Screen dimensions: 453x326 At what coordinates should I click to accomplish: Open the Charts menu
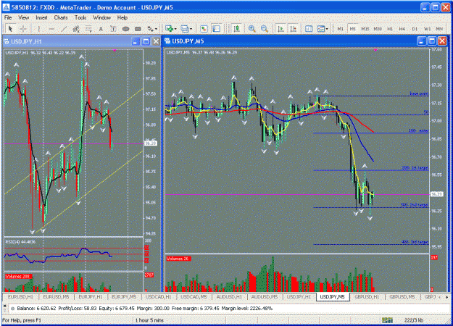61,17
